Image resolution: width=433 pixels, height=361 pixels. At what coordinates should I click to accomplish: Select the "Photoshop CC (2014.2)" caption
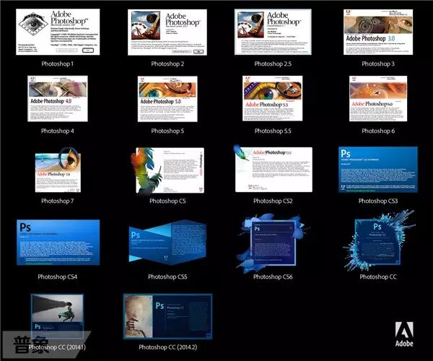(x=168, y=347)
